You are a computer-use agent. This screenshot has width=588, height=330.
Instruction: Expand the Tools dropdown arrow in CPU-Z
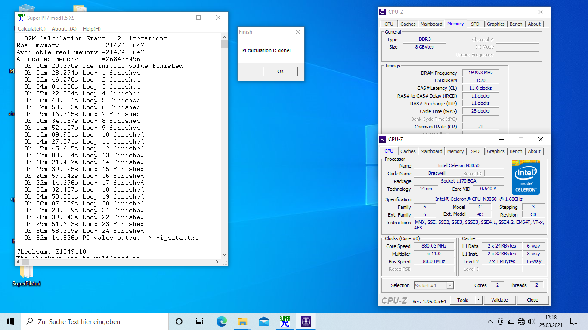(478, 300)
